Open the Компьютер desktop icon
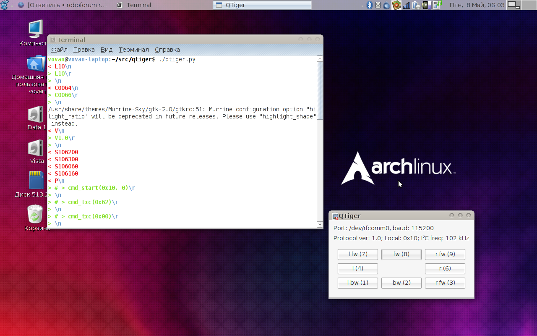537x336 pixels. tap(35, 29)
